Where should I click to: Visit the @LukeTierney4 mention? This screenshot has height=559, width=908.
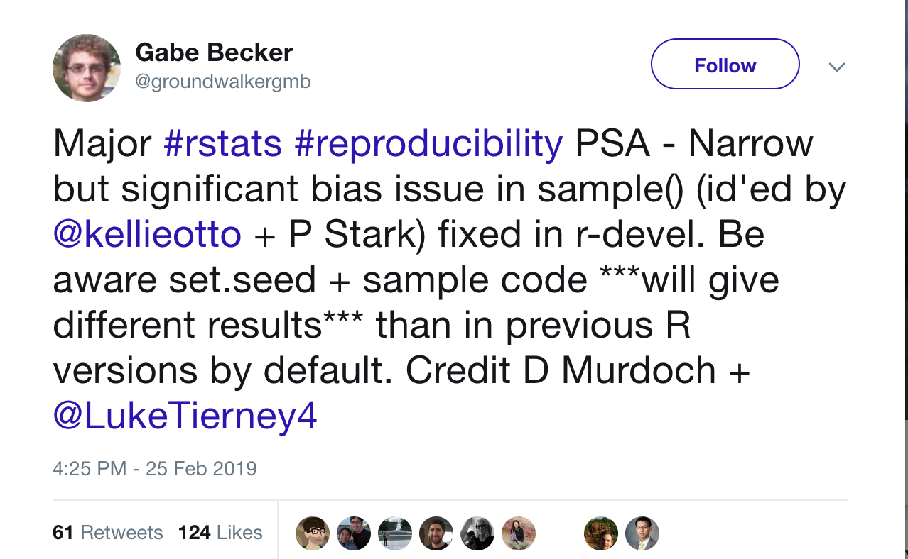click(x=185, y=416)
